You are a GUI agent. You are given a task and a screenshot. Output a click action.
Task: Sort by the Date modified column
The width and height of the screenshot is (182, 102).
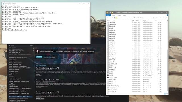point(135,21)
